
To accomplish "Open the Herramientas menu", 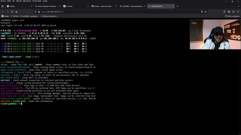I will (37, 1).
